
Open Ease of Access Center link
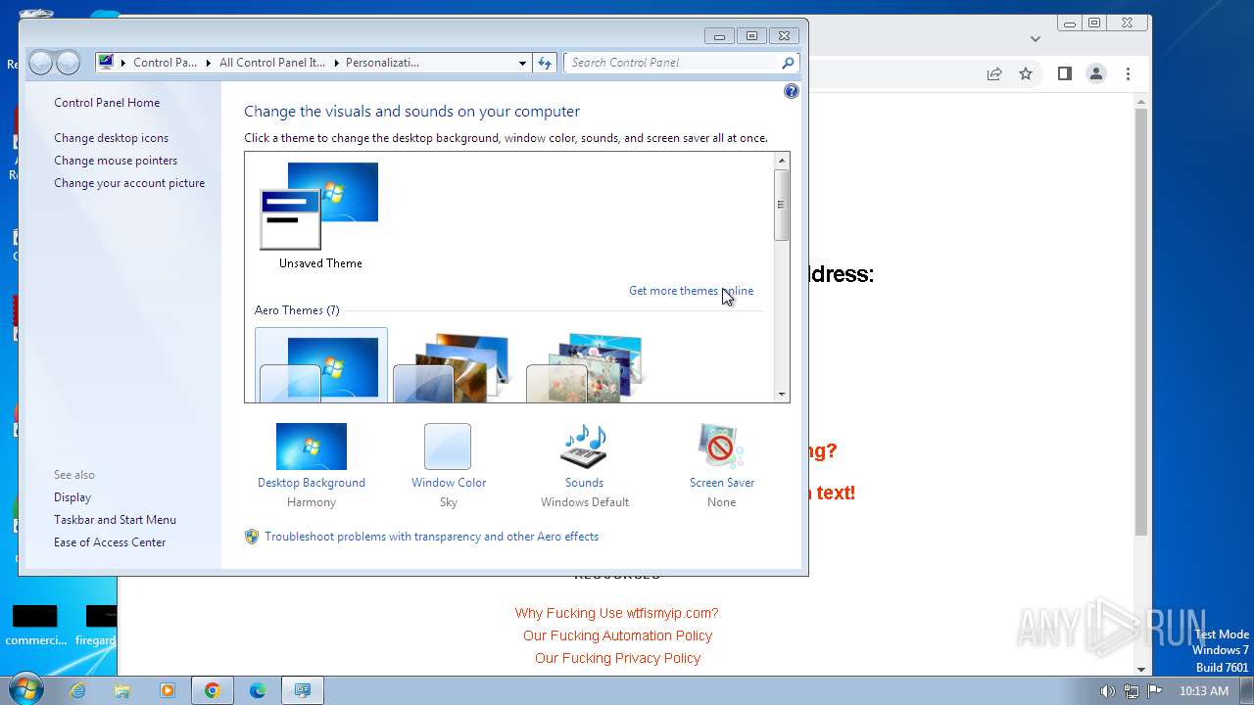tap(110, 542)
